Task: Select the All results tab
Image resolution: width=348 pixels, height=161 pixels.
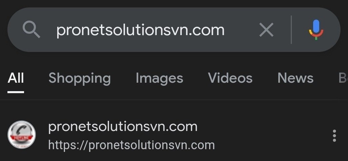Action: pyautogui.click(x=16, y=78)
